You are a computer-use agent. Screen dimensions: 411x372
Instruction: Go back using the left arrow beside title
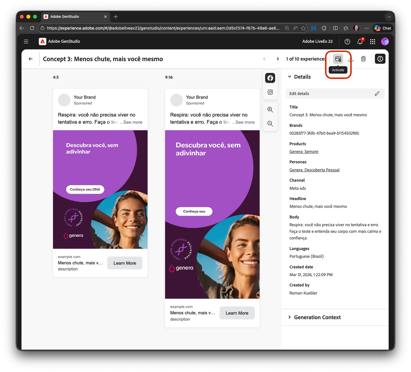tap(31, 59)
